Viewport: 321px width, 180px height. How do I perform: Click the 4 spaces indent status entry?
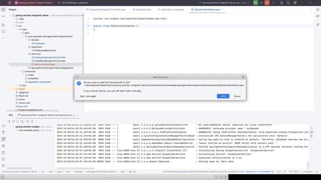point(307,171)
